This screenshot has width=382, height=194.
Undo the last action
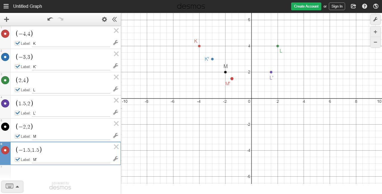[x=50, y=19]
